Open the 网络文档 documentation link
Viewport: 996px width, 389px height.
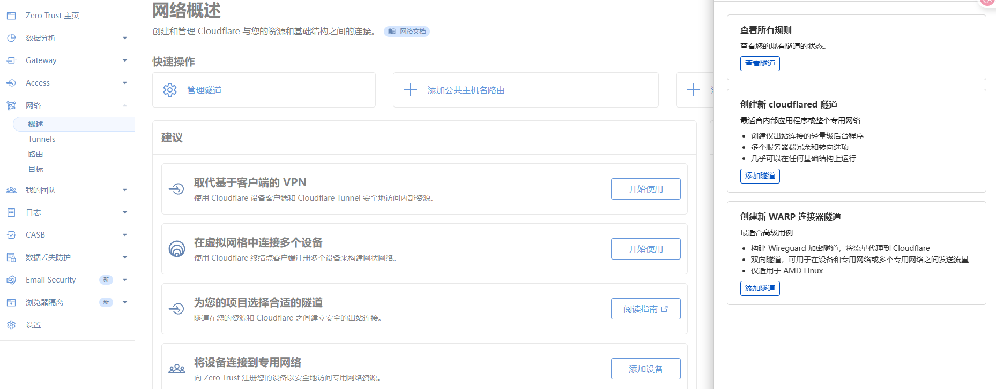pyautogui.click(x=407, y=32)
